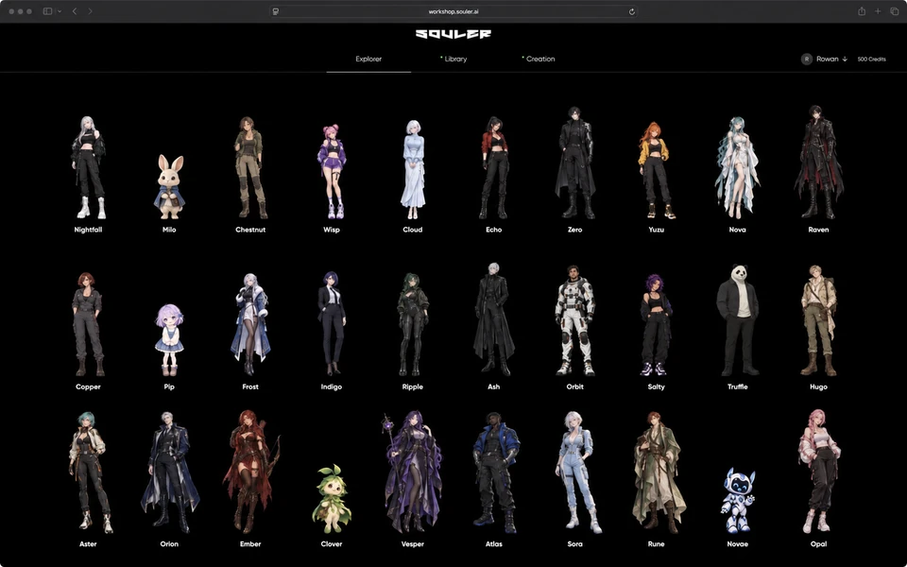Screen dimensions: 907x567
Task: Select the Nightfall character
Action: pyautogui.click(x=89, y=168)
